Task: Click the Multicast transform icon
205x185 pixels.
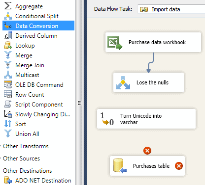Action: (x=8, y=75)
